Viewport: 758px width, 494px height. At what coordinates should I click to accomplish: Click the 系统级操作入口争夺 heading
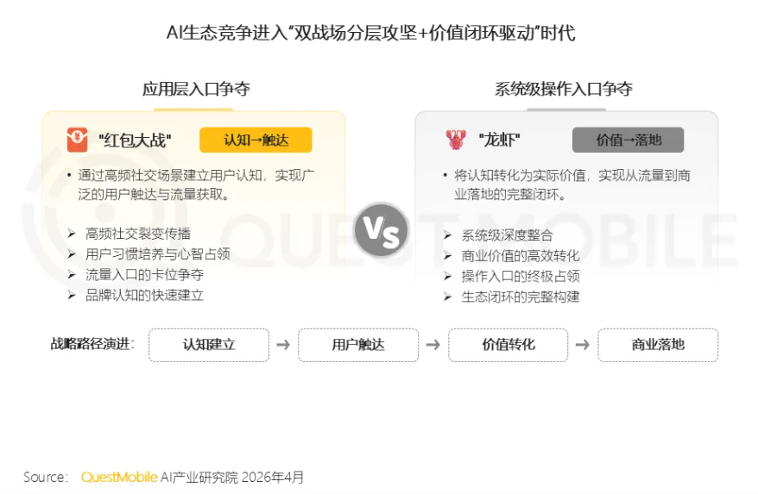coord(563,89)
